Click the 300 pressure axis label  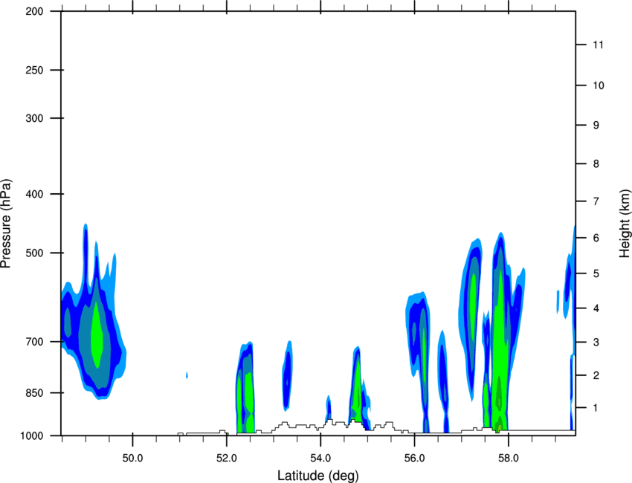pyautogui.click(x=34, y=118)
